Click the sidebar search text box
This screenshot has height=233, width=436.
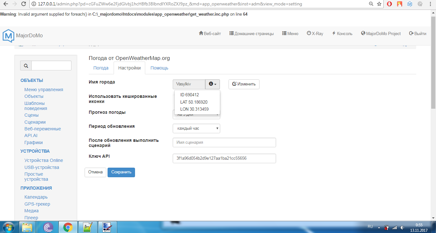click(x=51, y=66)
